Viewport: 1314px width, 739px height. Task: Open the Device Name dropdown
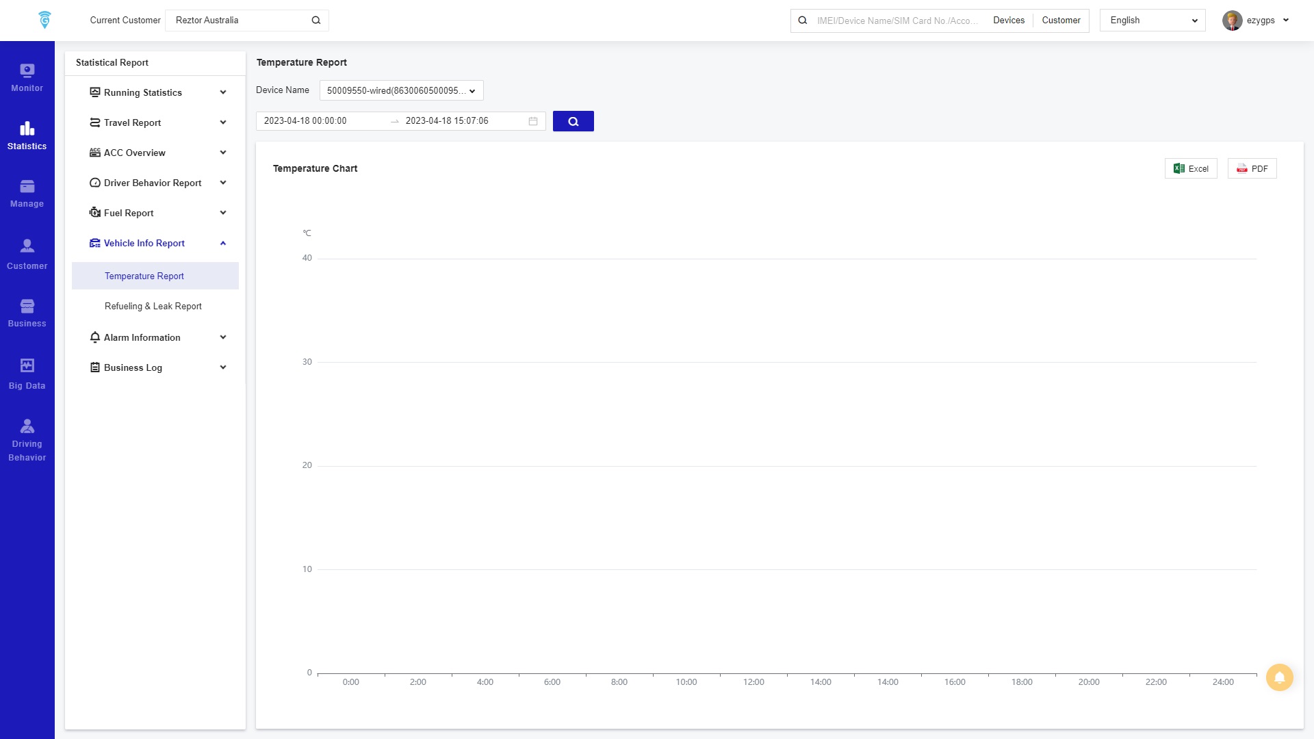(x=401, y=90)
